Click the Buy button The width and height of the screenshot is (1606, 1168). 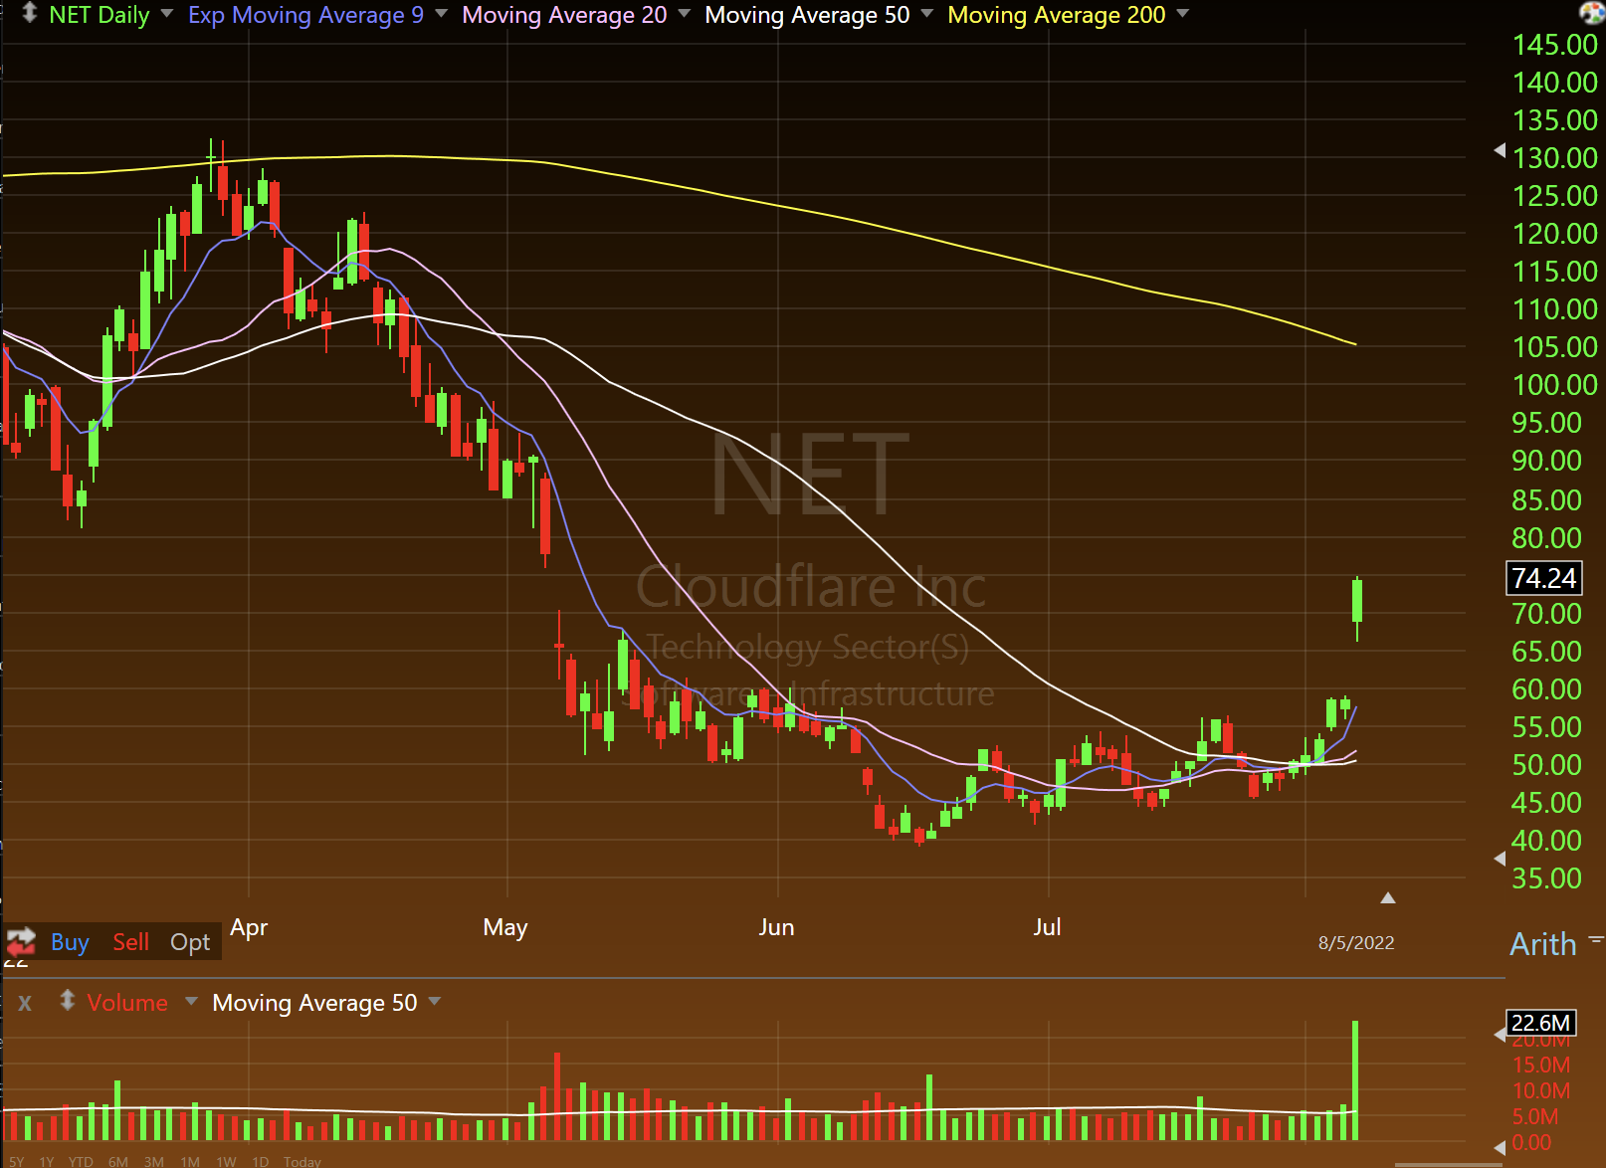[70, 941]
